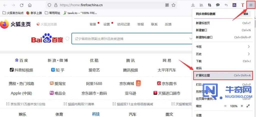Image resolution: width=256 pixels, height=117 pixels.
Task: Go to the home page icon
Action: [30, 5]
